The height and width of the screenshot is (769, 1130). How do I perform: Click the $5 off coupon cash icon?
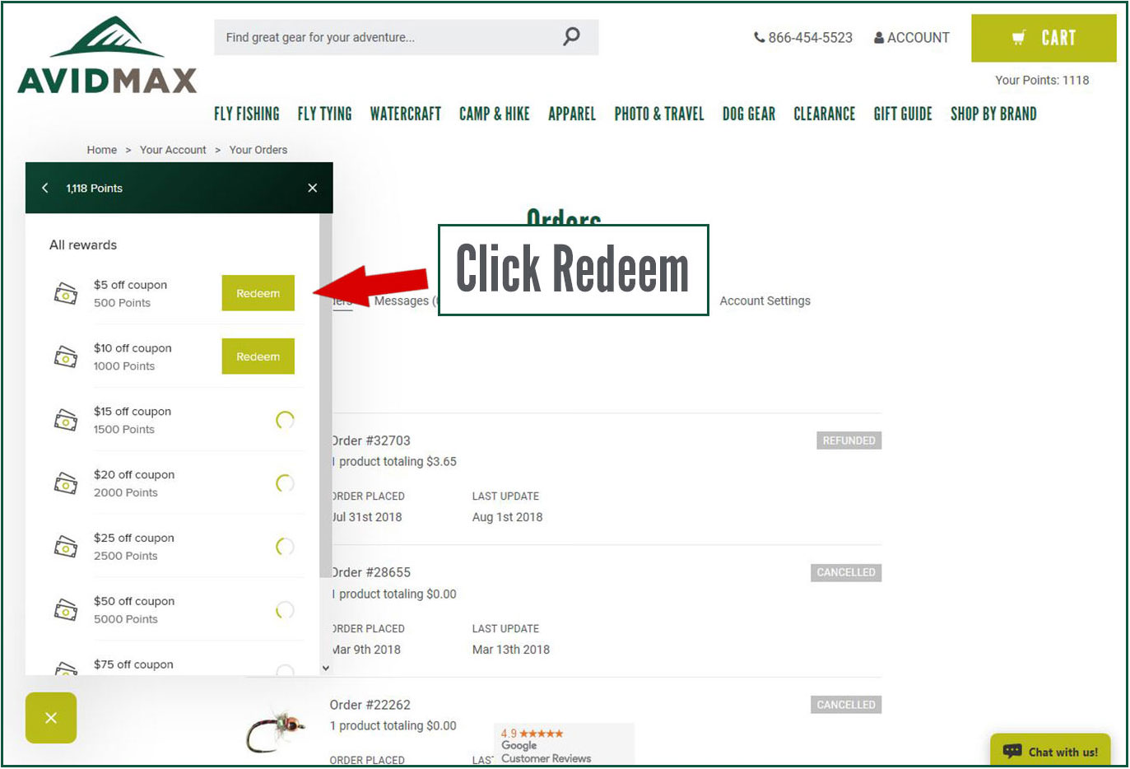coord(66,293)
